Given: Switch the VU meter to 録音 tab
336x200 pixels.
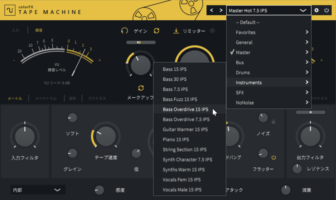Looking at the screenshot, I should point(39,30).
